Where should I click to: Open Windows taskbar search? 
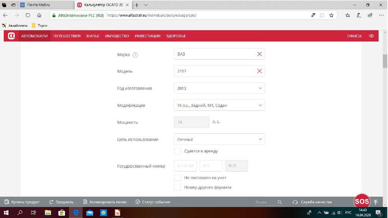click(x=20, y=213)
